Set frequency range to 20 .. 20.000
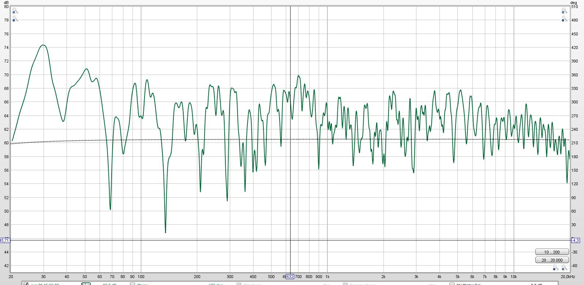This screenshot has height=285, width=584. point(552,260)
